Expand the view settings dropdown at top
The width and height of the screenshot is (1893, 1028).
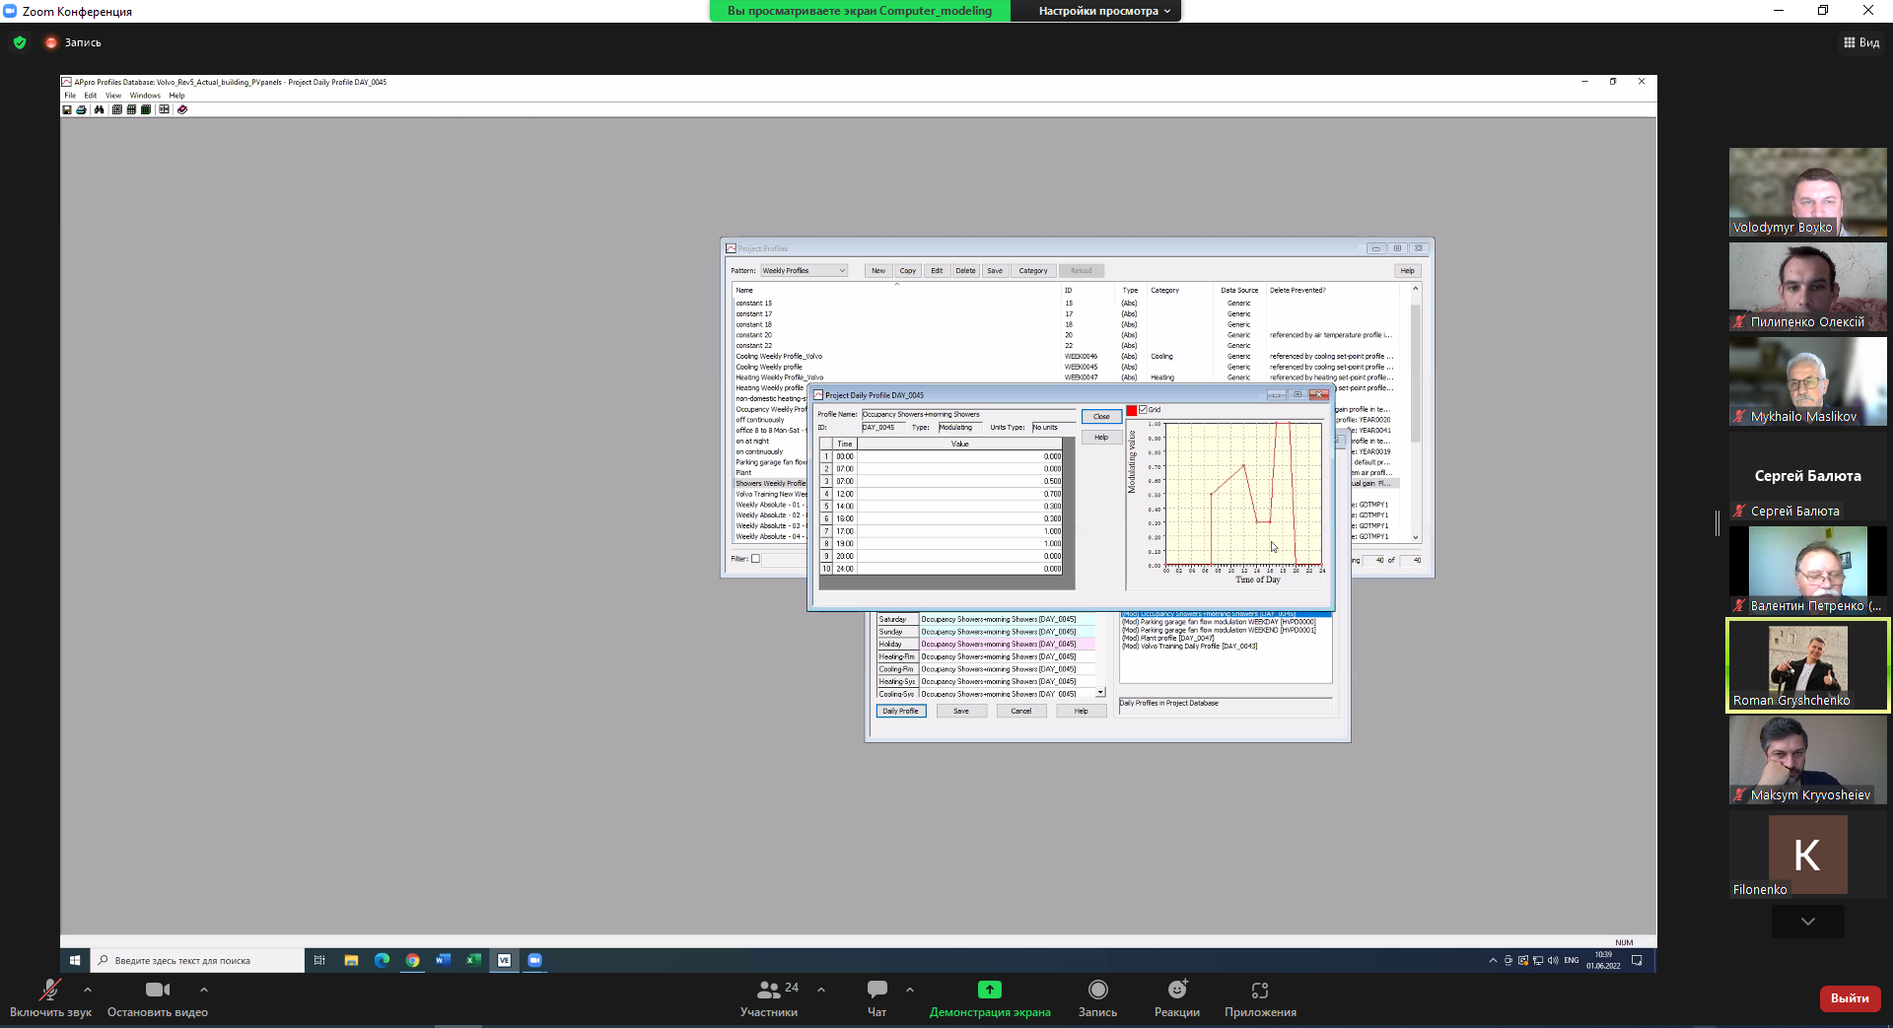tap(1104, 11)
